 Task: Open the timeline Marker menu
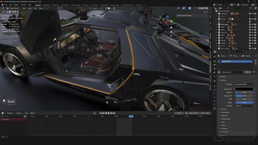pos(32,113)
